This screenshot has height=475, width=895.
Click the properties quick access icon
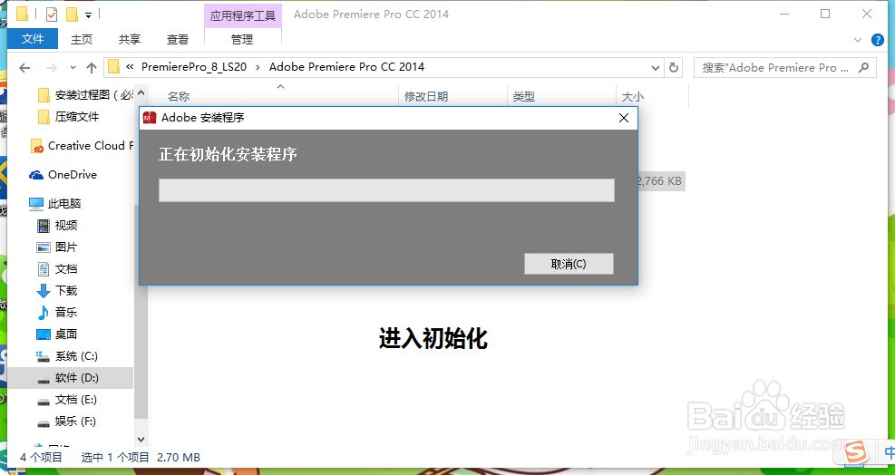[52, 15]
